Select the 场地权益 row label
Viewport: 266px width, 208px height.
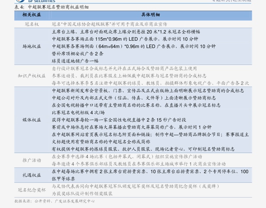coord(32,47)
